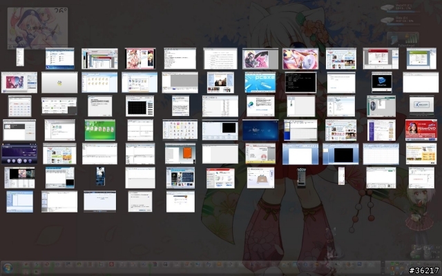This screenshot has width=442, height=276.
Task: Select the PCSX2 window thumbnail
Action: click(260, 82)
